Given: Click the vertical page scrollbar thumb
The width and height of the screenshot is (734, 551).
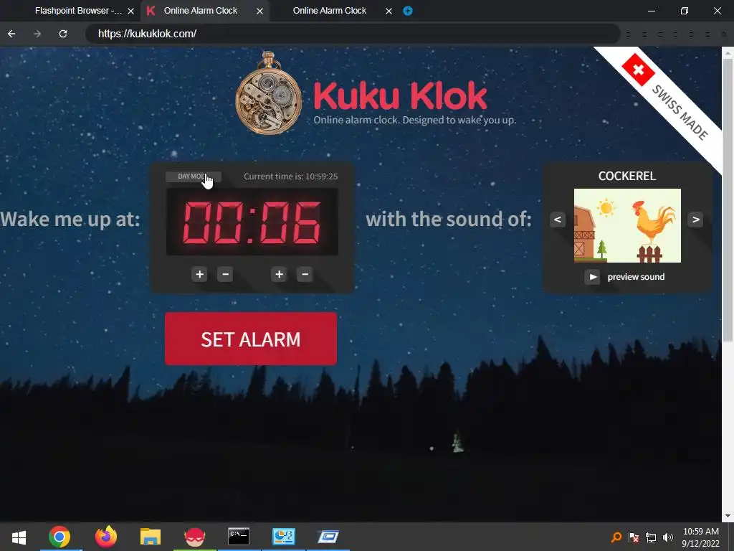Looking at the screenshot, I should point(728,199).
